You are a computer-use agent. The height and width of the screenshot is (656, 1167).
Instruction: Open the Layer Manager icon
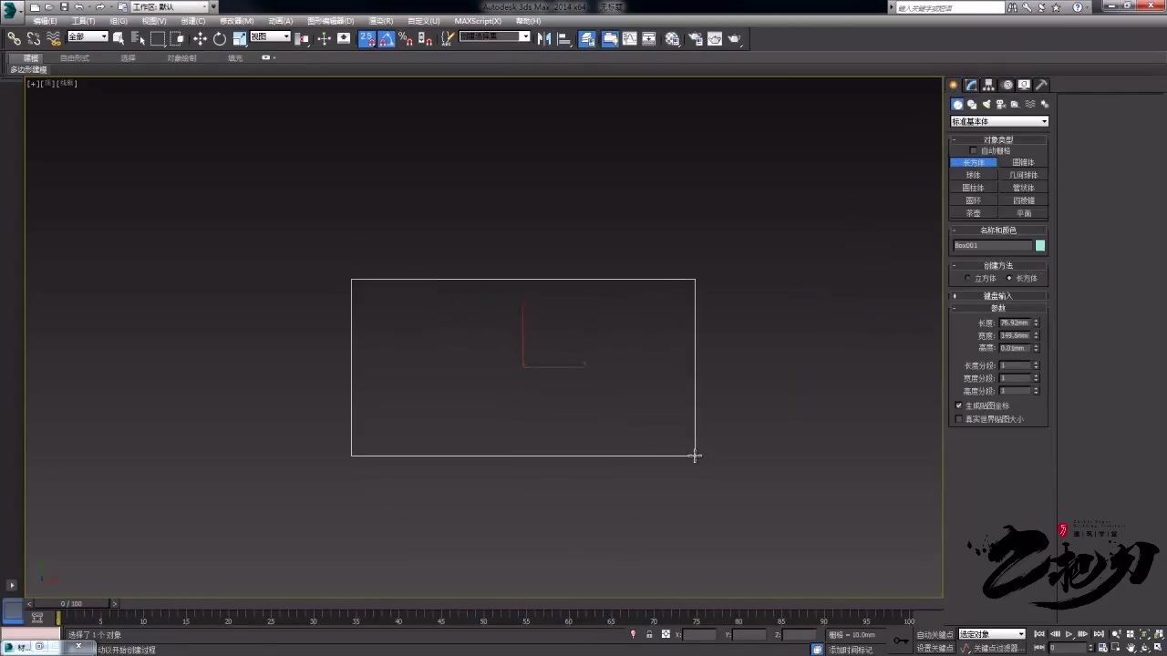coord(587,38)
